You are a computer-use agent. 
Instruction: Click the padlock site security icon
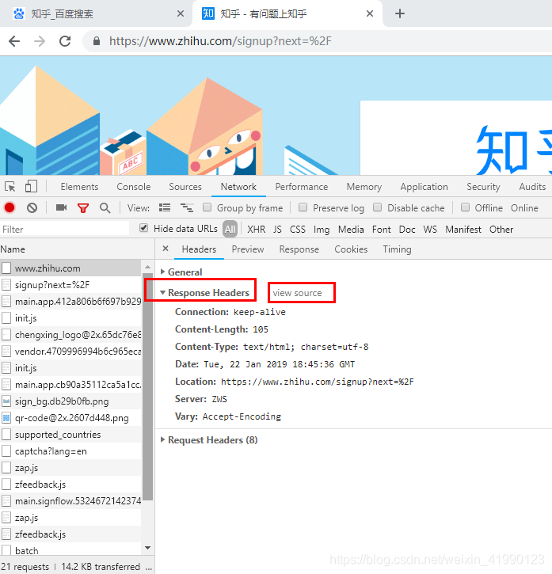coord(97,41)
